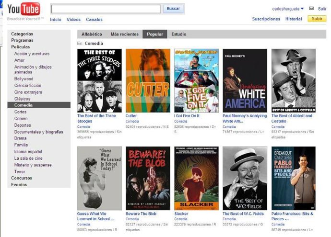Open the mail envelope icon
Screen dimensions: 331x237
[x=311, y=9]
